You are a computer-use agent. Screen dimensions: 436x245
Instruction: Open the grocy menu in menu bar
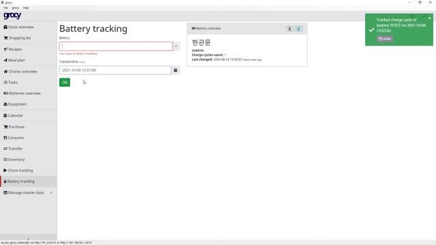pyautogui.click(x=15, y=7)
